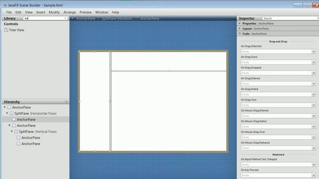Click the On Drag Done text field
Image resolution: width=319 pixels, height=179 pixels.
[276, 62]
